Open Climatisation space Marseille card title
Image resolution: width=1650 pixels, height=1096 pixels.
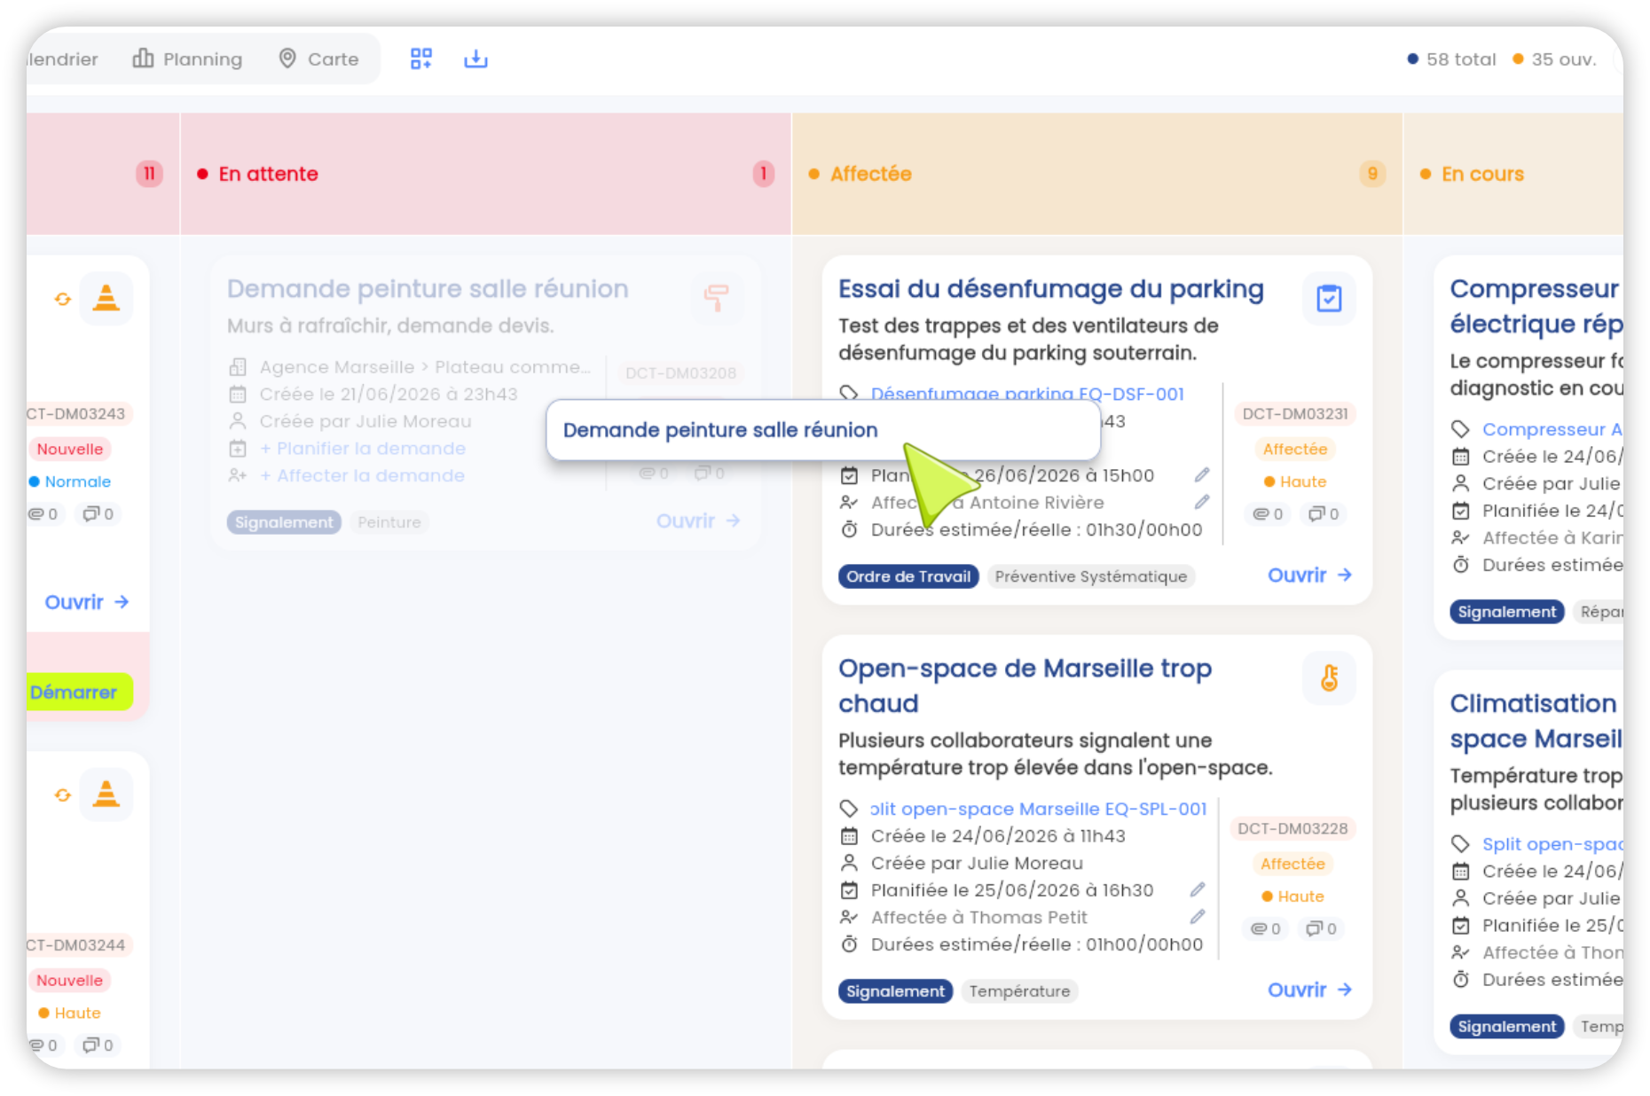click(1536, 721)
